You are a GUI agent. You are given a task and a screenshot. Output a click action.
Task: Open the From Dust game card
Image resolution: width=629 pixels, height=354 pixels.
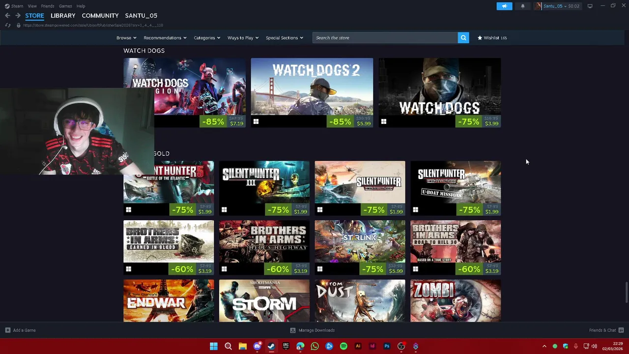[360, 301]
